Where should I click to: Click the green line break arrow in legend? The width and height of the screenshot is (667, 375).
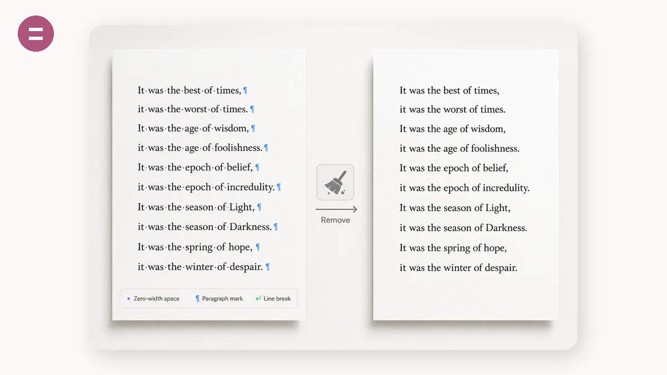click(258, 298)
